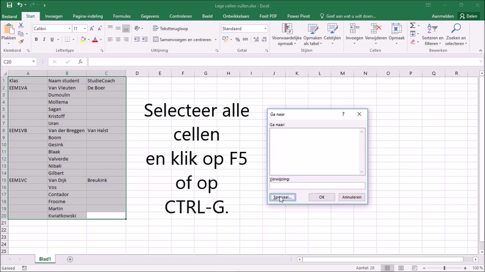Open the Invoegen ribbon tab
Viewport: 485px width, 272px height.
click(54, 16)
